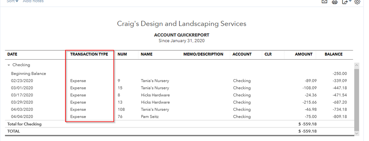This screenshot has height=141, width=369.
Task: Click the ACCOUNT QUICKREPORT heading
Action: (x=182, y=35)
